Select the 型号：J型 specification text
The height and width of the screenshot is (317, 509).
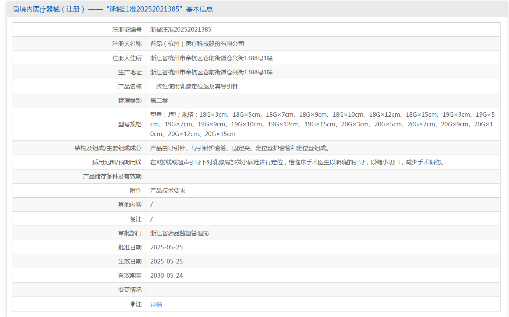click(322, 124)
